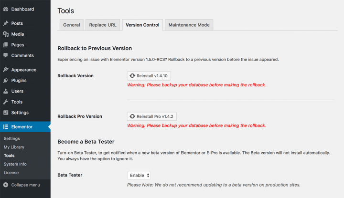Open WordPress Settings menu item
The height and width of the screenshot is (198, 344).
(20, 113)
